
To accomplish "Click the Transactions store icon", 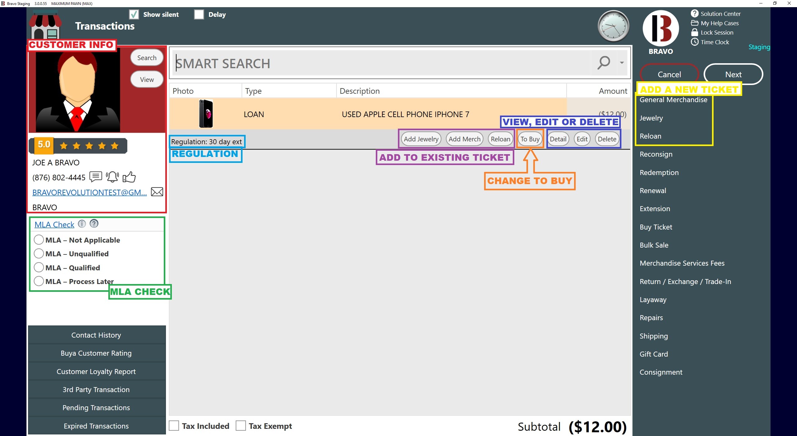I will tap(45, 25).
